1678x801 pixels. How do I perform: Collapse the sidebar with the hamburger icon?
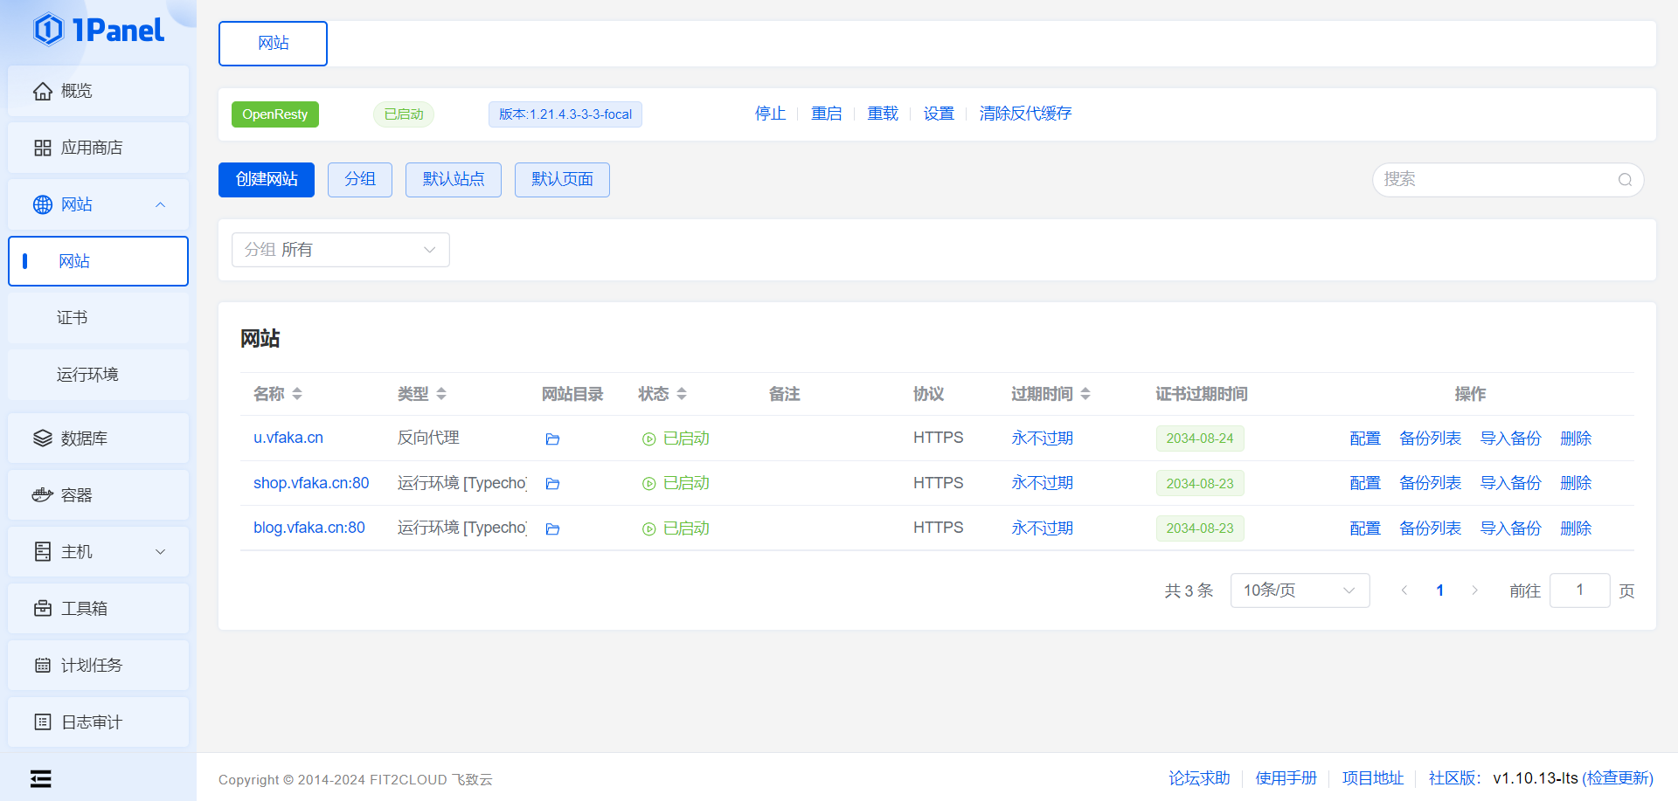[x=41, y=778]
